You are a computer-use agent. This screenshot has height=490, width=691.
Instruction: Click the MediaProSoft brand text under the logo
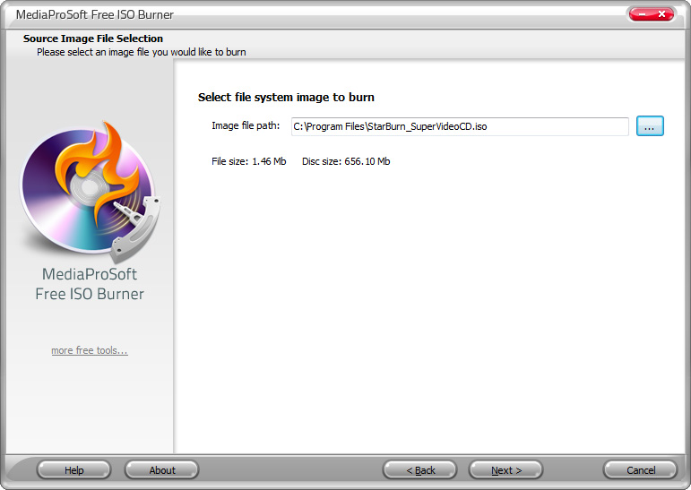point(90,274)
